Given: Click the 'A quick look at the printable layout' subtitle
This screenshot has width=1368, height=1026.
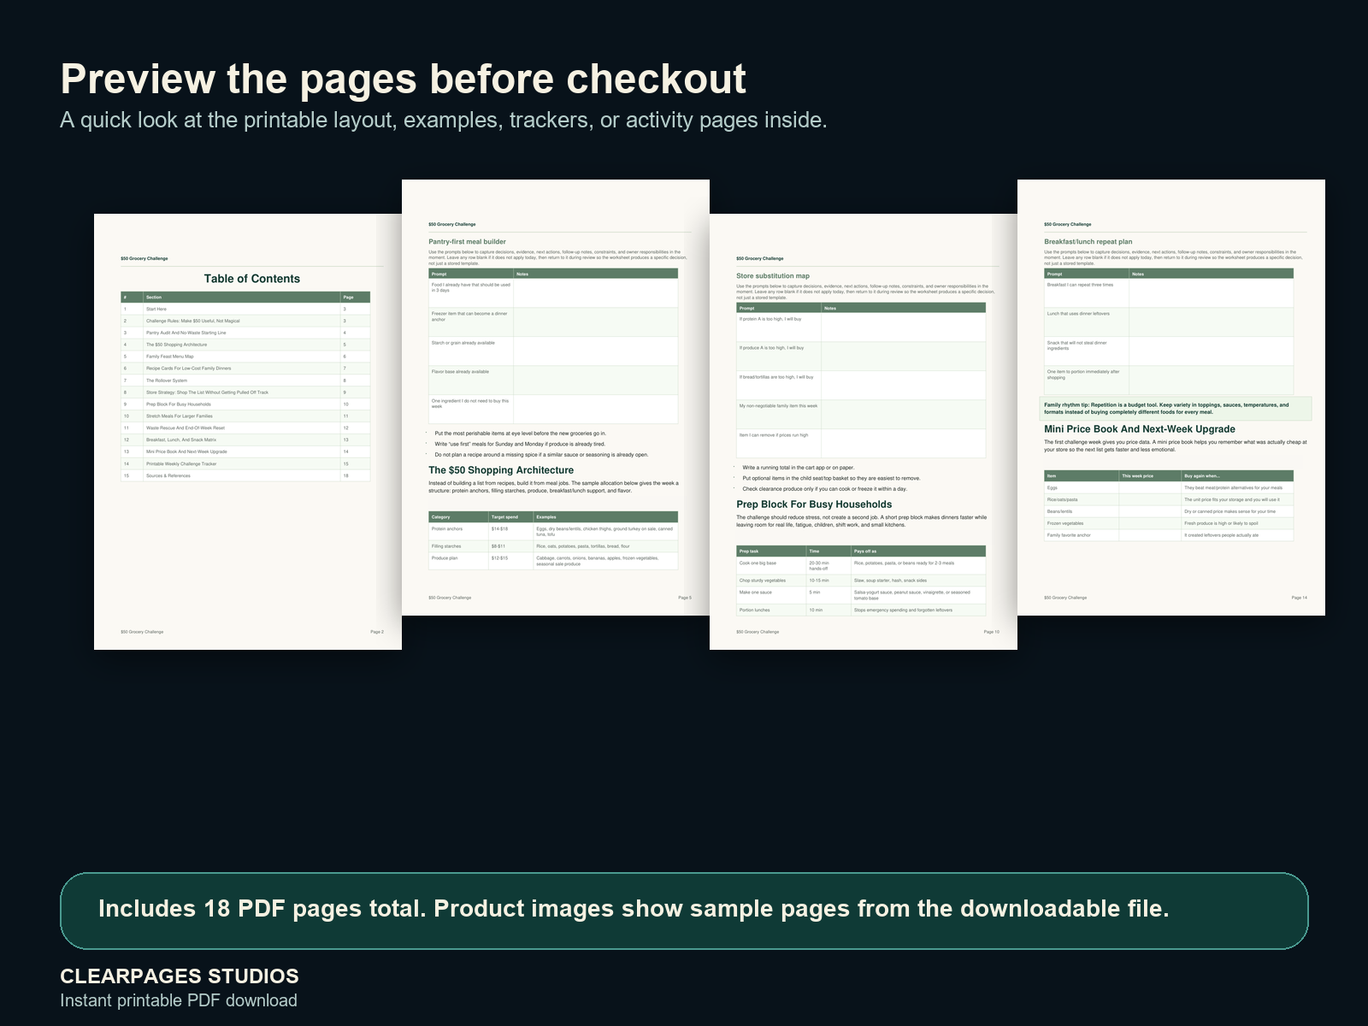Looking at the screenshot, I should click(x=443, y=120).
